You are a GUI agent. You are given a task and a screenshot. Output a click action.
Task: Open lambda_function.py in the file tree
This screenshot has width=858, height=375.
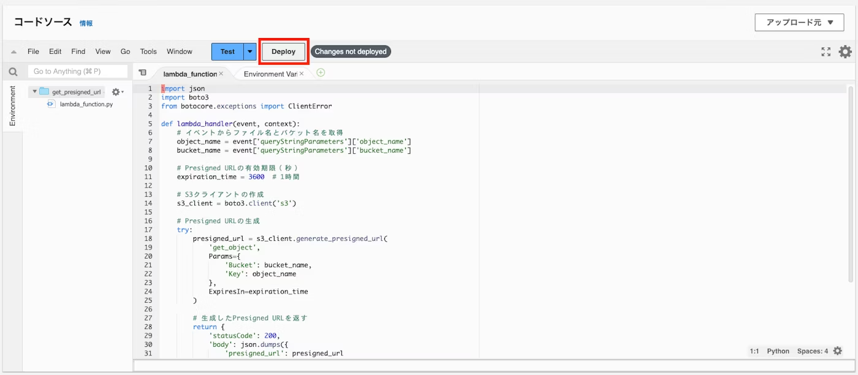pos(86,104)
